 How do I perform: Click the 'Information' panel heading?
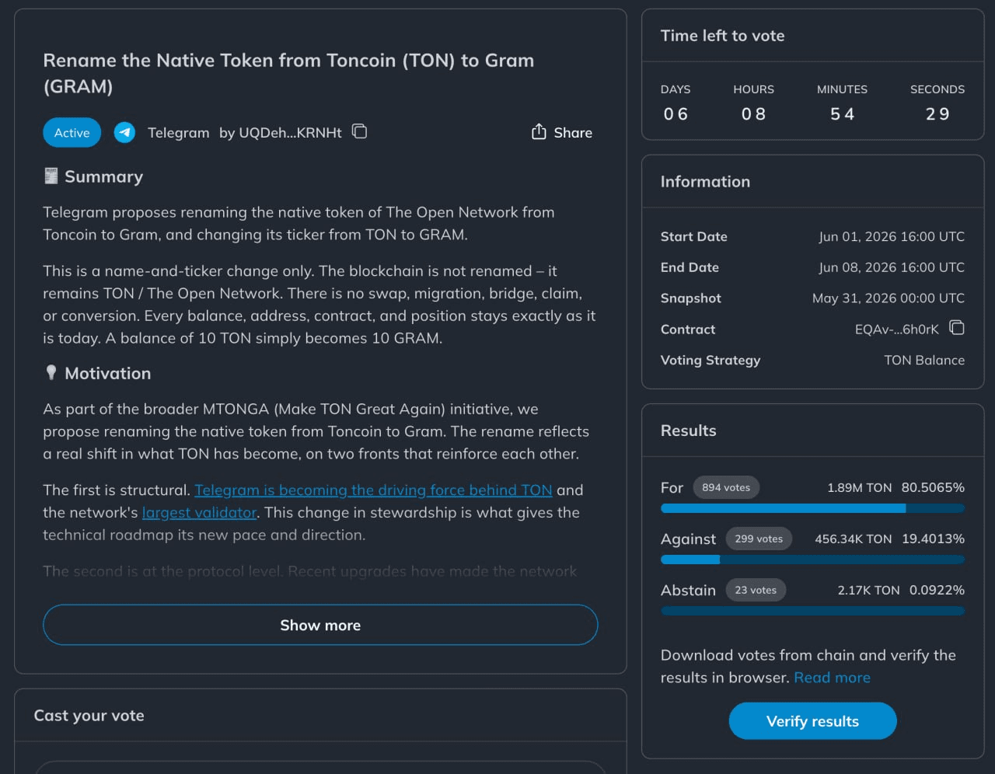coord(705,182)
